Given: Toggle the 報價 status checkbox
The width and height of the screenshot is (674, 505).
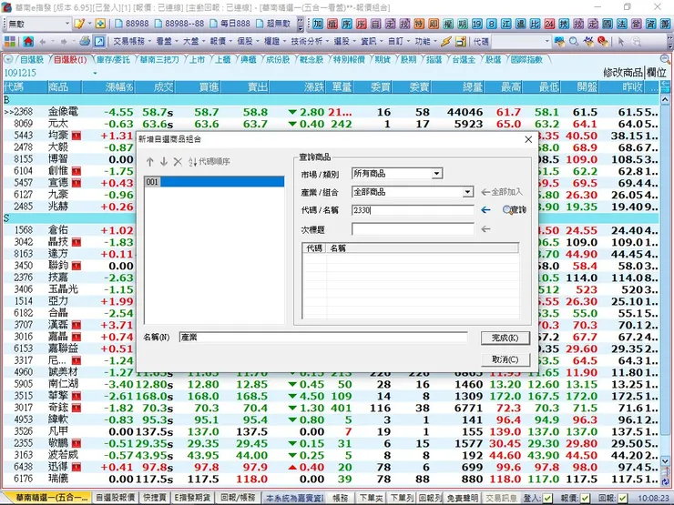Looking at the screenshot, I should 585,498.
